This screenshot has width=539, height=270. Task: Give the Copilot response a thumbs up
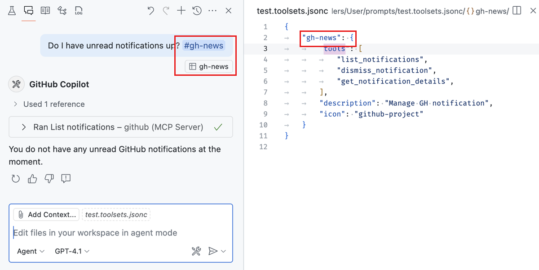click(x=32, y=179)
